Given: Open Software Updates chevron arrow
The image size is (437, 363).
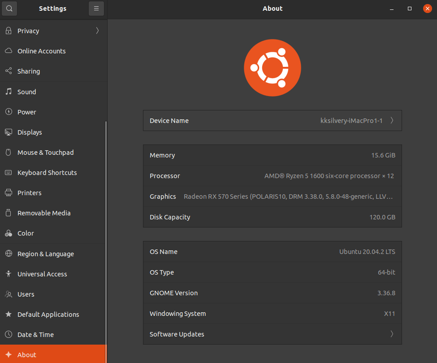Looking at the screenshot, I should pyautogui.click(x=392, y=334).
